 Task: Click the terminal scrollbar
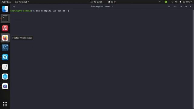(x=193, y=59)
